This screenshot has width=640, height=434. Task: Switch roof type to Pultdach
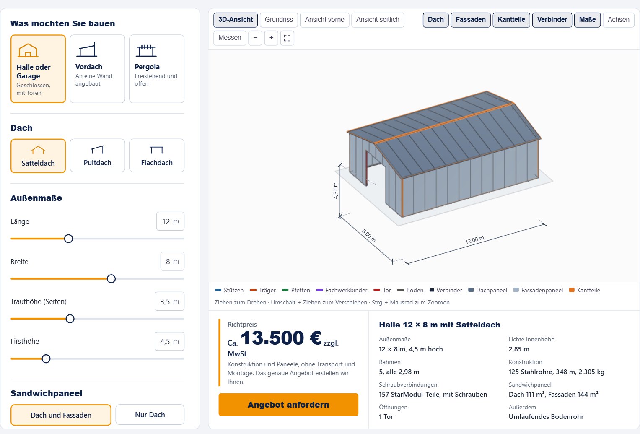97,156
